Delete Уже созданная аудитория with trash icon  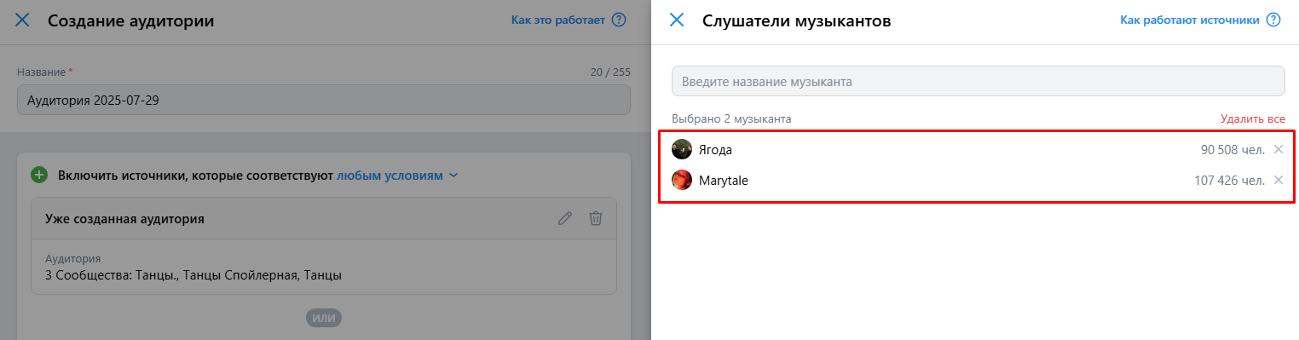tap(596, 218)
